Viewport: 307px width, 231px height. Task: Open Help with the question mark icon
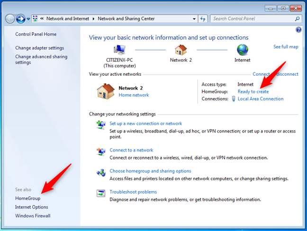pos(298,30)
